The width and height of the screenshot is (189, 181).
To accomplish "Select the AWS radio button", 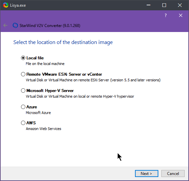I will click(23, 123).
